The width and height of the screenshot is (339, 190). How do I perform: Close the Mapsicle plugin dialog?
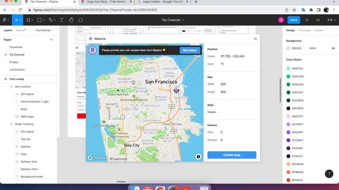click(255, 39)
